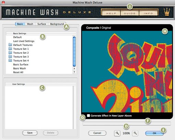Click the Basic Settings list header
This screenshot has height=140, width=175.
click(41, 33)
